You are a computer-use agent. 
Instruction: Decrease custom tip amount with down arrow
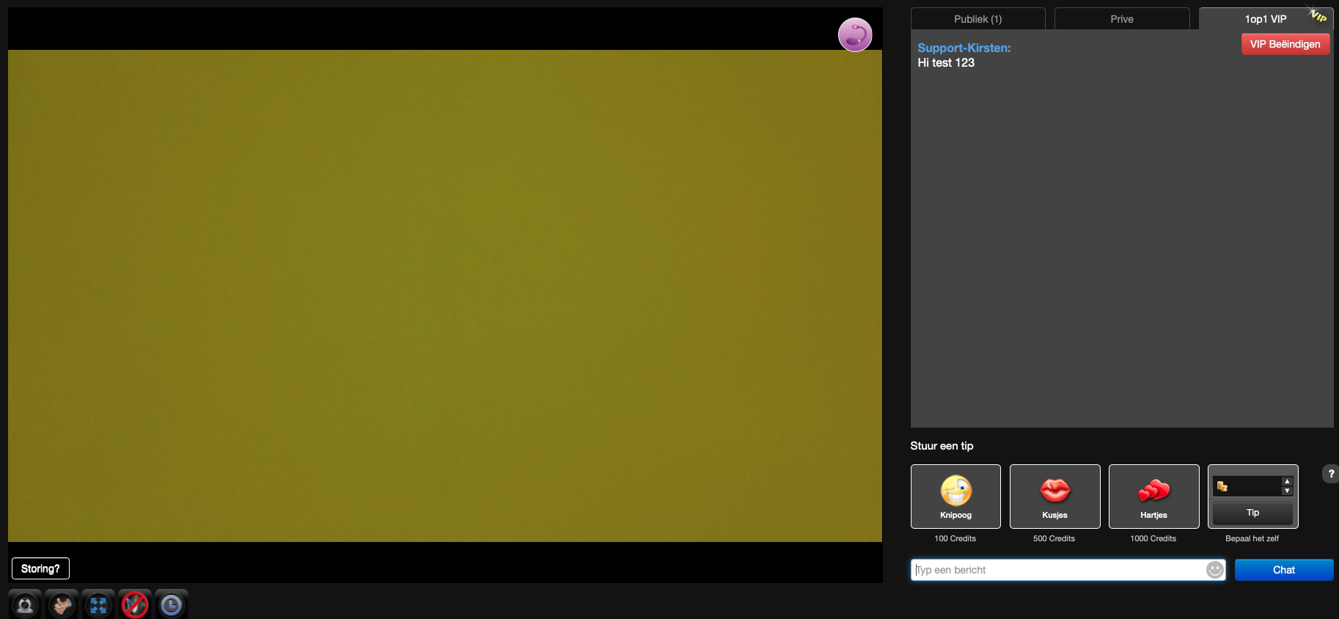(1287, 491)
